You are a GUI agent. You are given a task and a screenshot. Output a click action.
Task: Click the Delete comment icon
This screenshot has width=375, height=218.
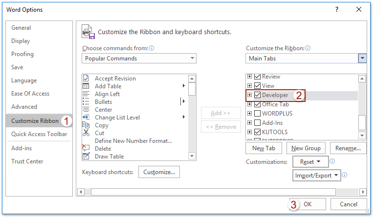(x=86, y=148)
